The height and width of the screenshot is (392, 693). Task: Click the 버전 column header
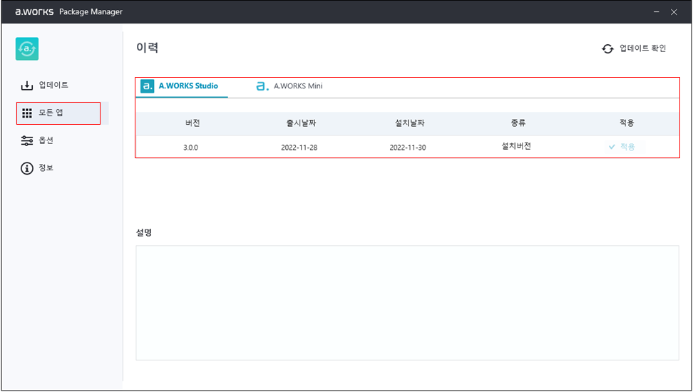point(192,123)
